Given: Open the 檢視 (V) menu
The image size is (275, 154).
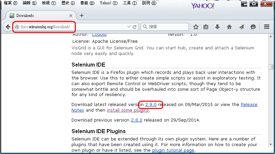Looking at the screenshot, I should 49,3.
